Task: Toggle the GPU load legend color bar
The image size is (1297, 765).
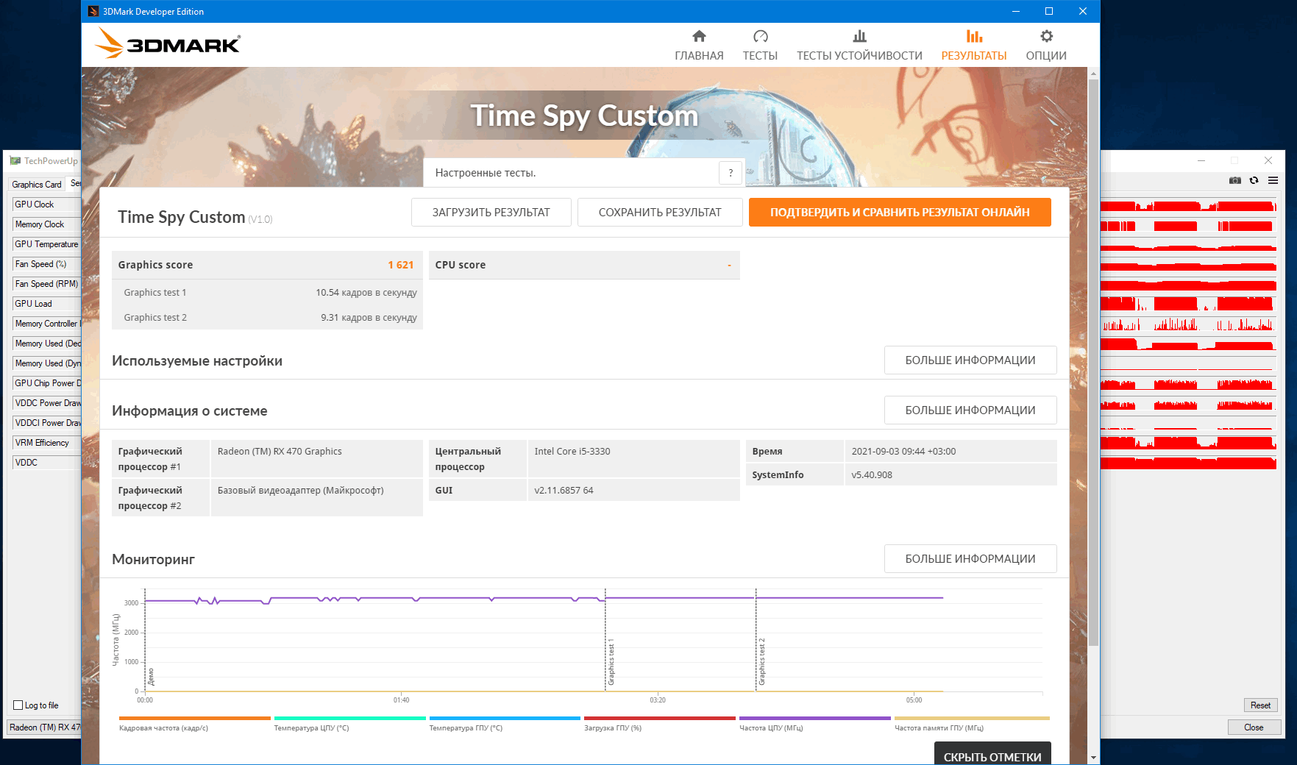Action: (660, 718)
